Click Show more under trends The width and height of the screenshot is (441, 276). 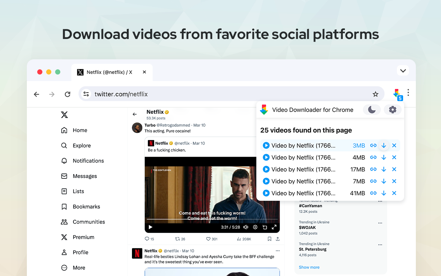coord(309,267)
